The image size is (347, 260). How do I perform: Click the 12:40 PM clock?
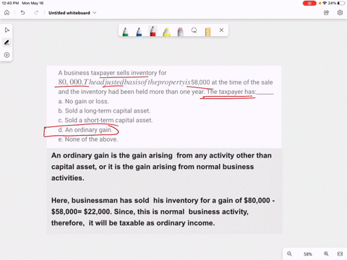[10, 3]
